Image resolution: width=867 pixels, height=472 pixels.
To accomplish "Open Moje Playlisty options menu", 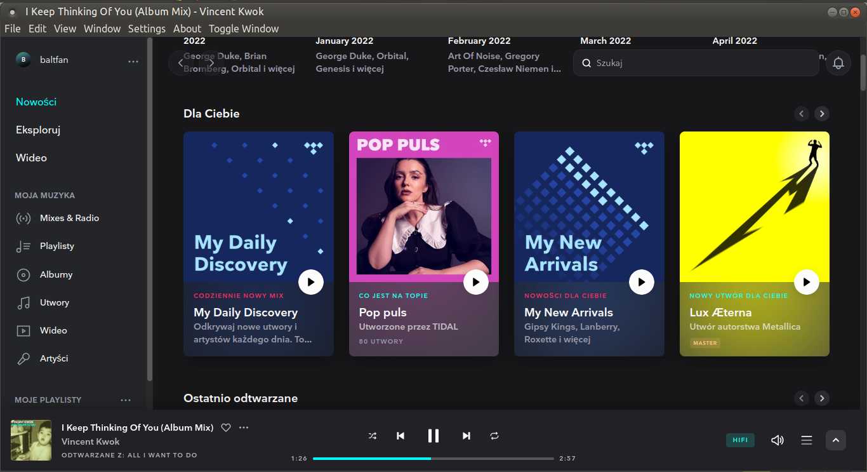I will click(126, 400).
